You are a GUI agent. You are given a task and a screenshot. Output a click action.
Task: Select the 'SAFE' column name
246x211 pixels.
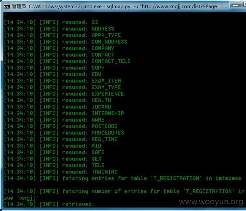(98, 152)
